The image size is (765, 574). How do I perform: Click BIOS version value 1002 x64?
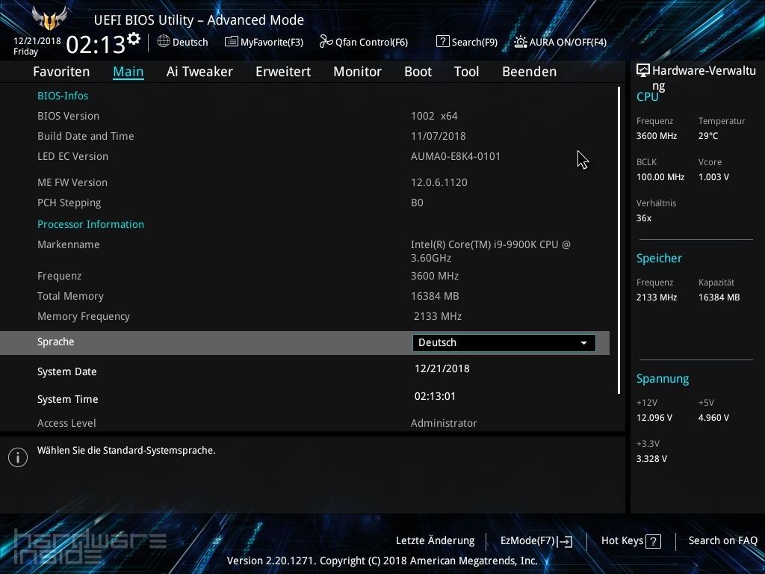tap(434, 116)
